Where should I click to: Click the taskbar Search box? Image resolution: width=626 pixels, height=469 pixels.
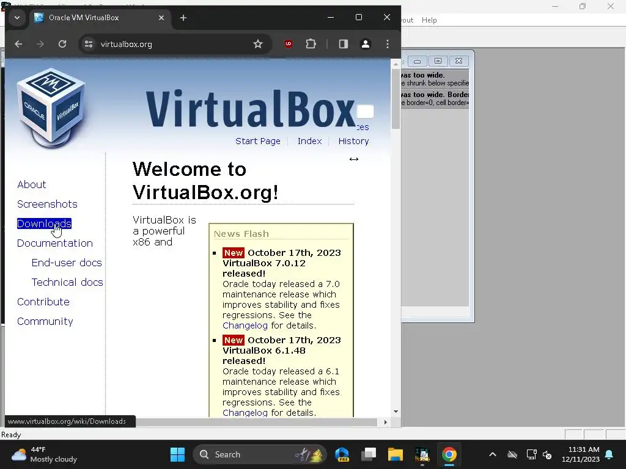tap(259, 454)
